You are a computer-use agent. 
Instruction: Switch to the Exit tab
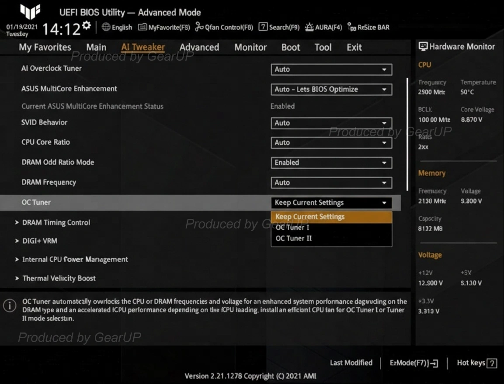point(354,47)
